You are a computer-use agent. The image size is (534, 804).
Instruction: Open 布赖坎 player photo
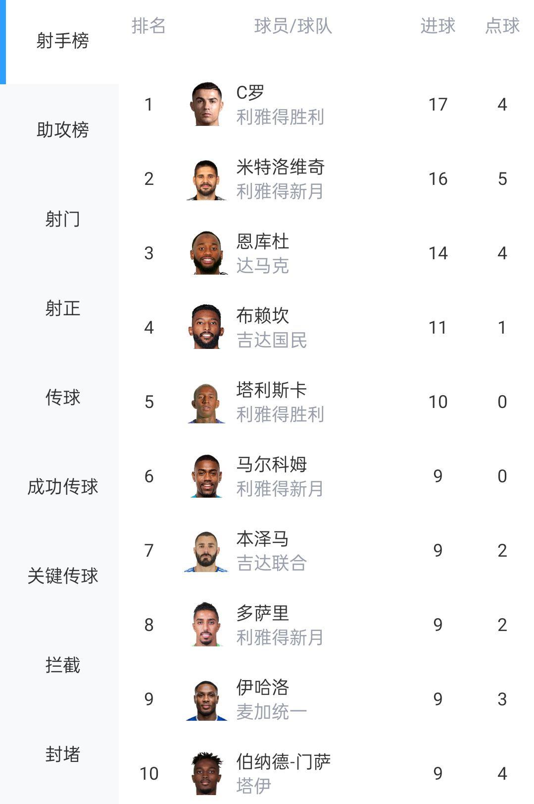pyautogui.click(x=206, y=327)
